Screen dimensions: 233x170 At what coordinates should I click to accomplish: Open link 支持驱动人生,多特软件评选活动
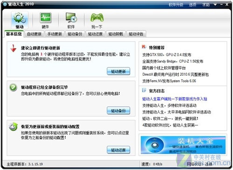(x=169, y=105)
